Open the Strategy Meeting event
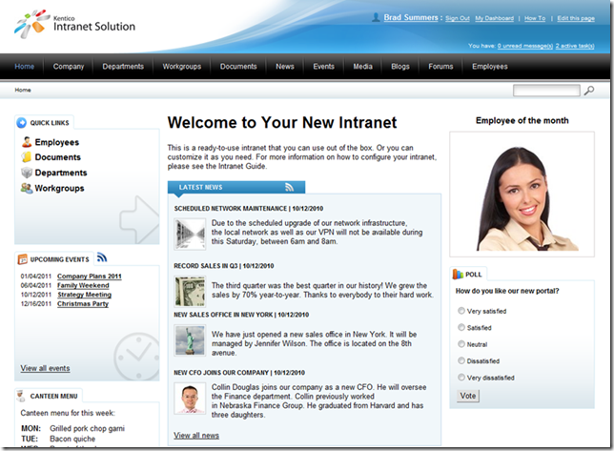Image resolution: width=614 pixels, height=451 pixels. pos(85,295)
